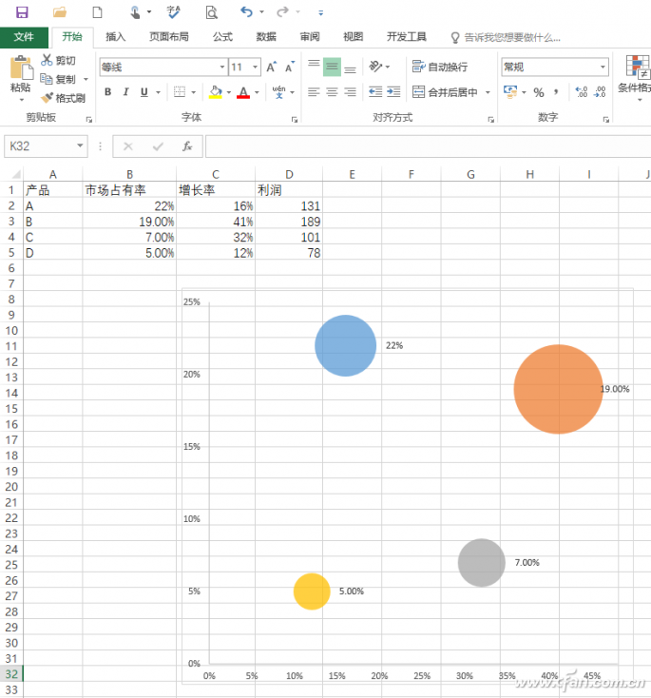Center text horizontally
This screenshot has width=651, height=698.
click(332, 92)
